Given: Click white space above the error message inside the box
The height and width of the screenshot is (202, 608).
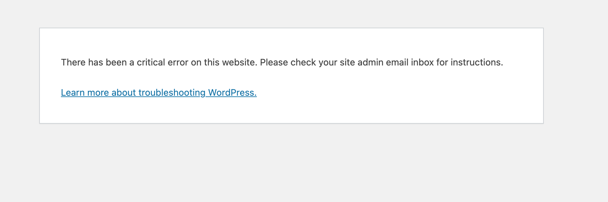Looking at the screenshot, I should pos(291,42).
